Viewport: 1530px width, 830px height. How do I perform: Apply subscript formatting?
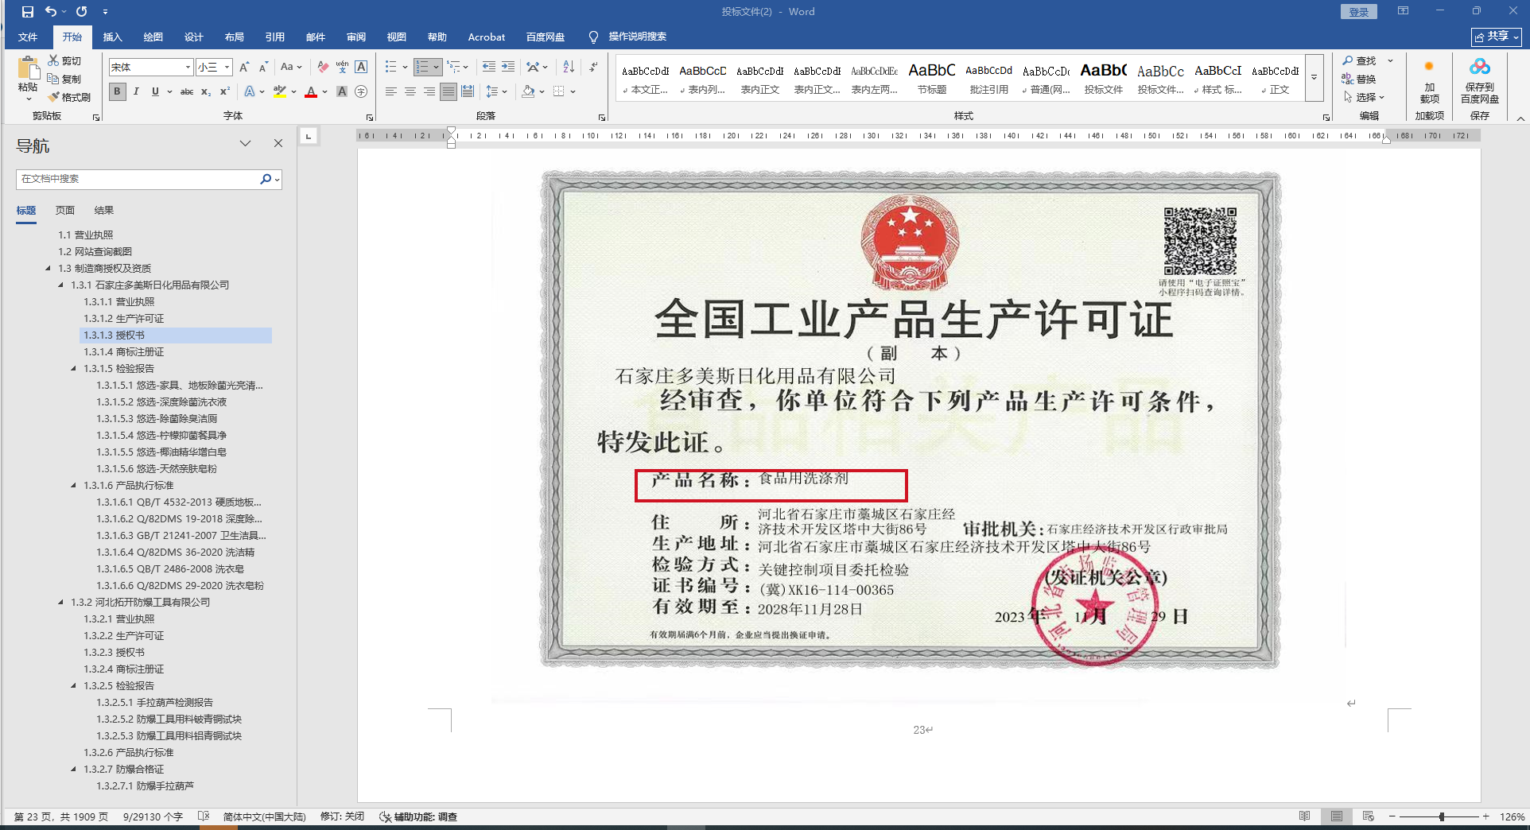pyautogui.click(x=206, y=91)
